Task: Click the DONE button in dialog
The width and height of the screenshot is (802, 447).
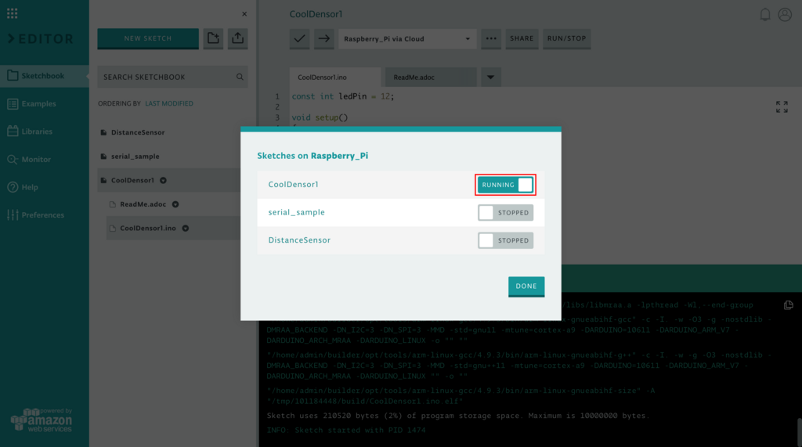Action: pyautogui.click(x=526, y=287)
